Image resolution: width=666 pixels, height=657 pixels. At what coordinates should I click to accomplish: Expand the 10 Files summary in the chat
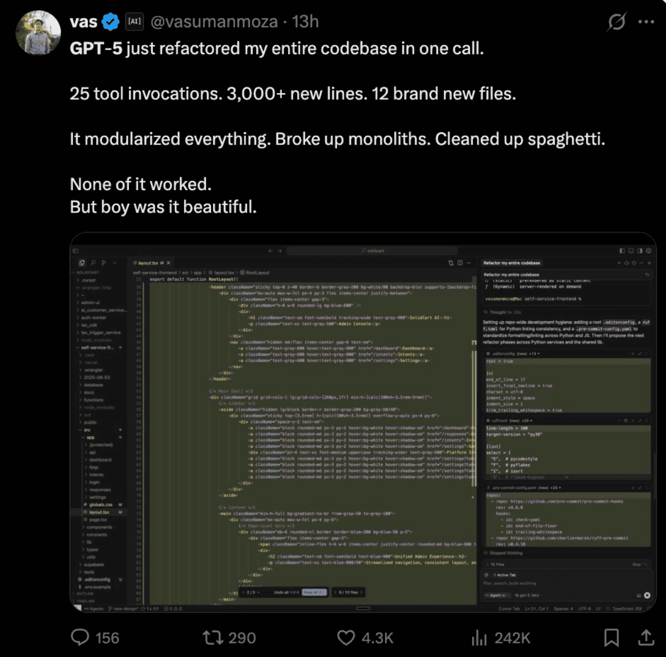click(498, 563)
